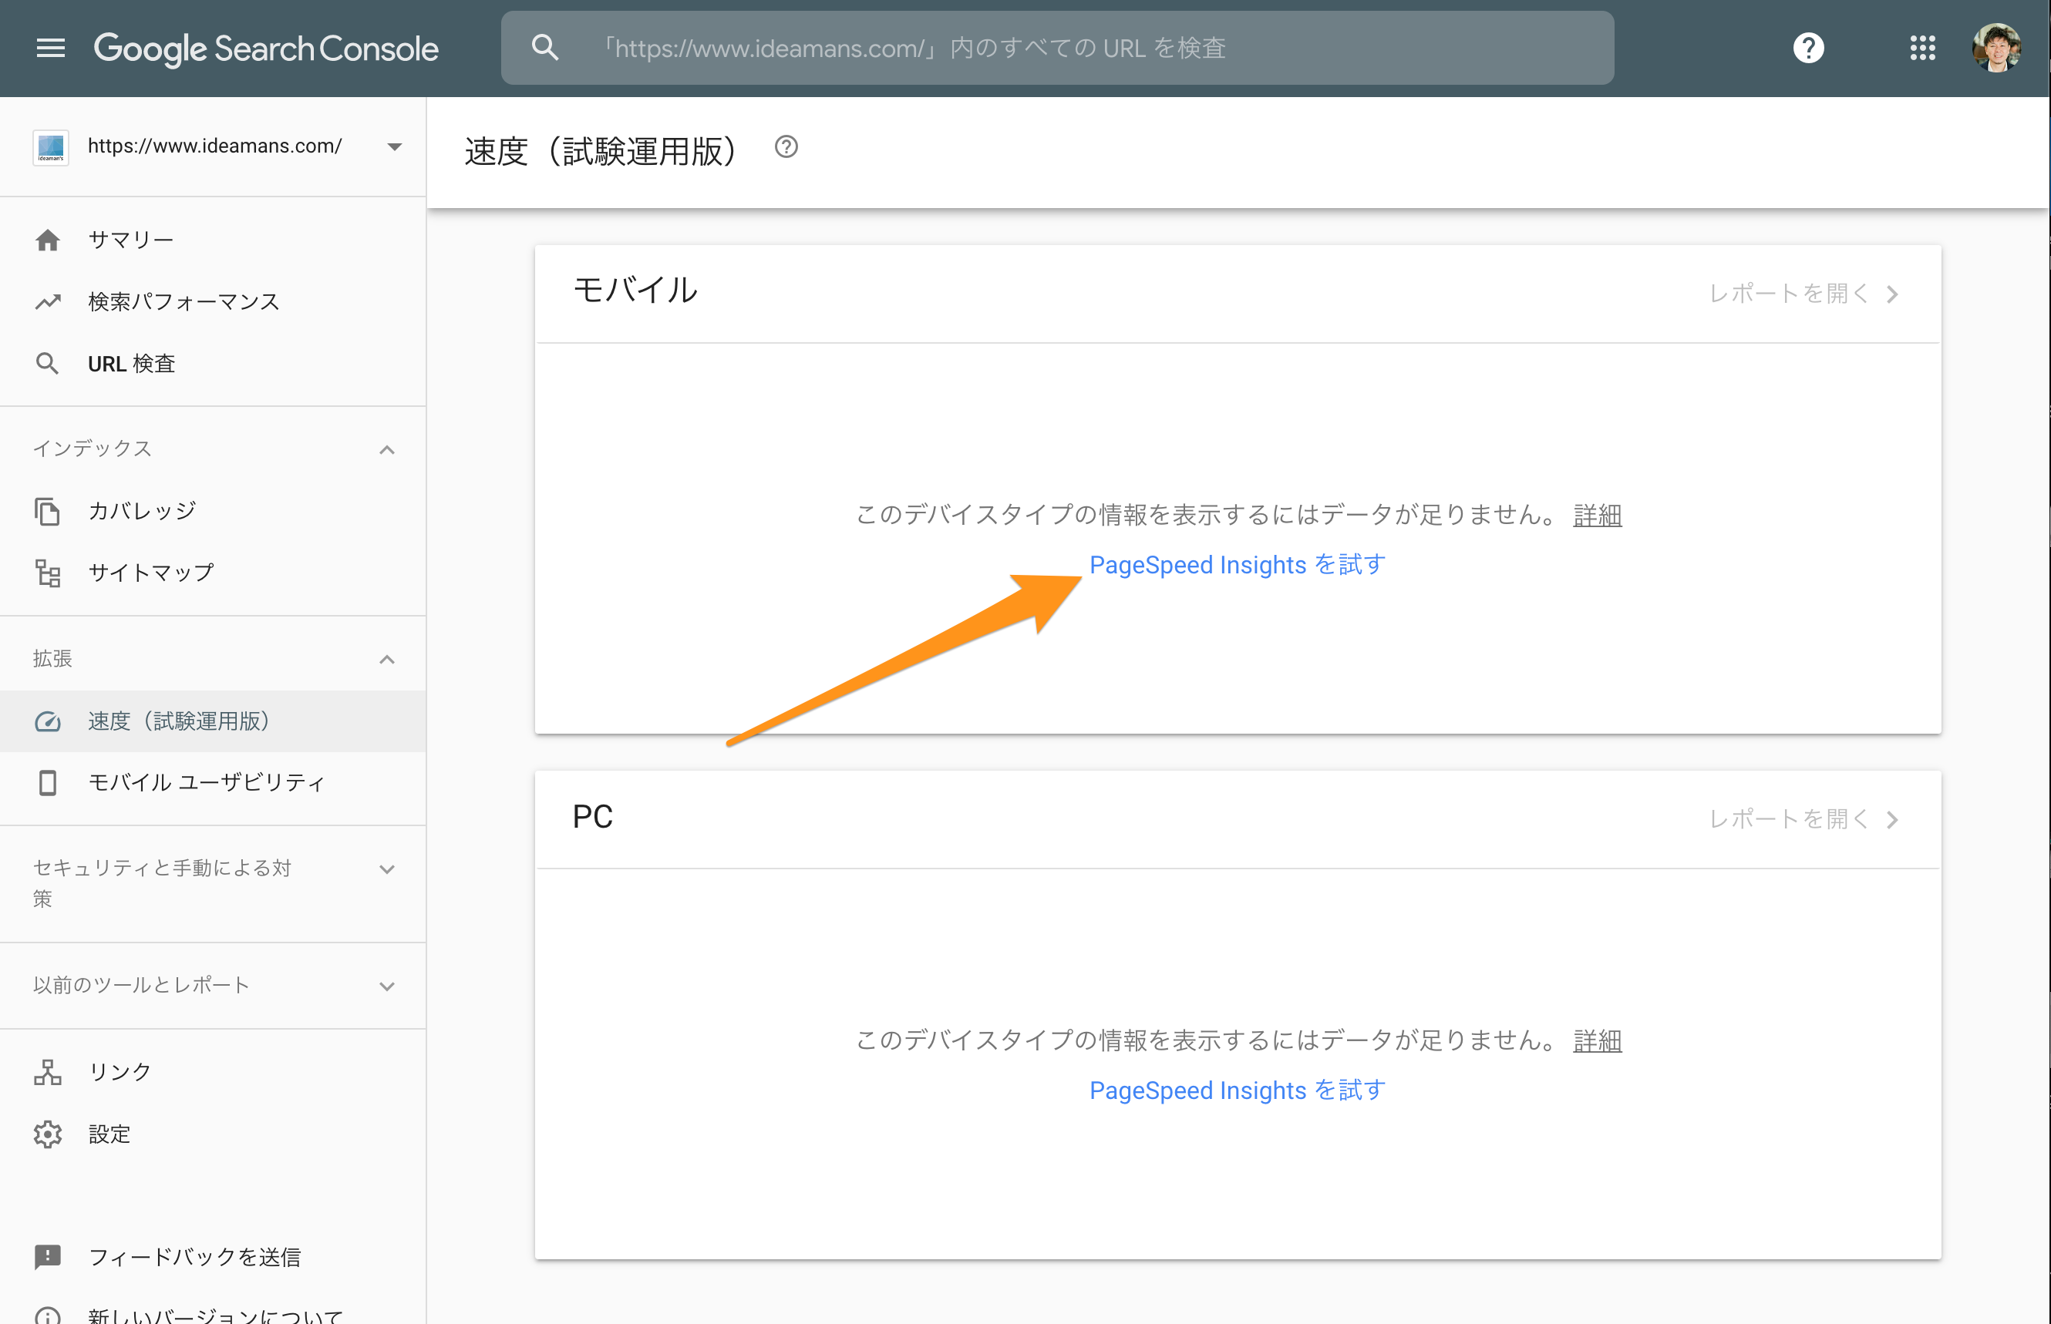Open the user account avatar
The height and width of the screenshot is (1324, 2051).
[1997, 48]
